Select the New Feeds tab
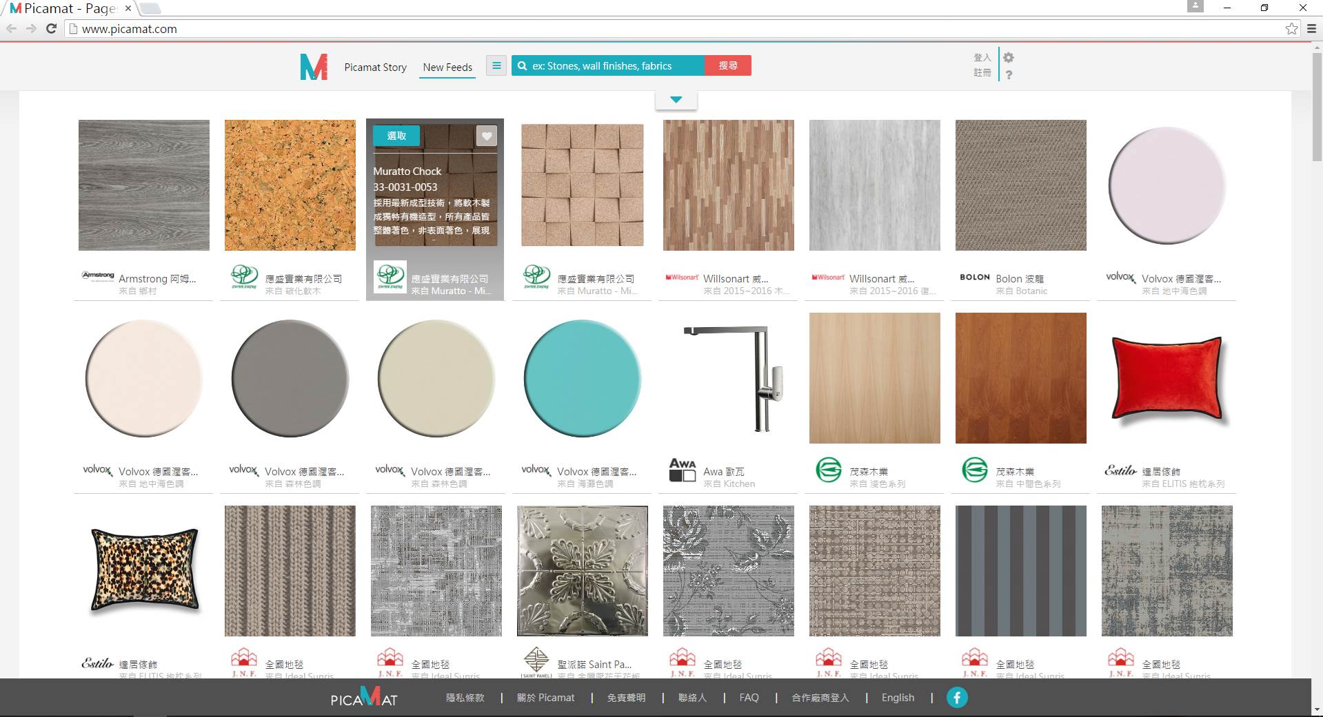Image resolution: width=1323 pixels, height=717 pixels. (x=447, y=67)
